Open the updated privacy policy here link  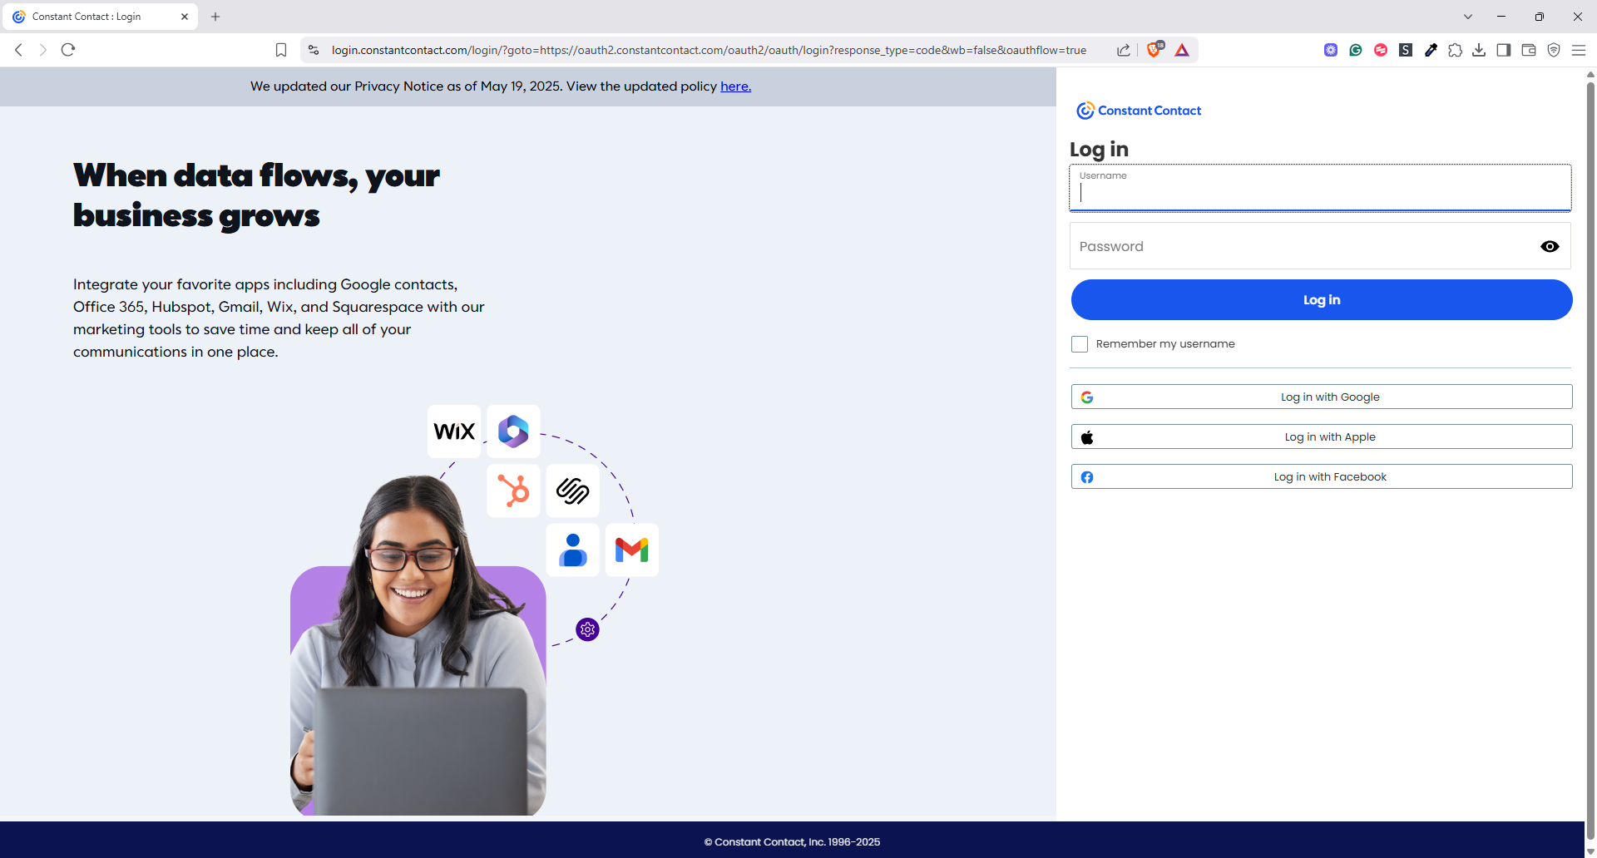[735, 86]
